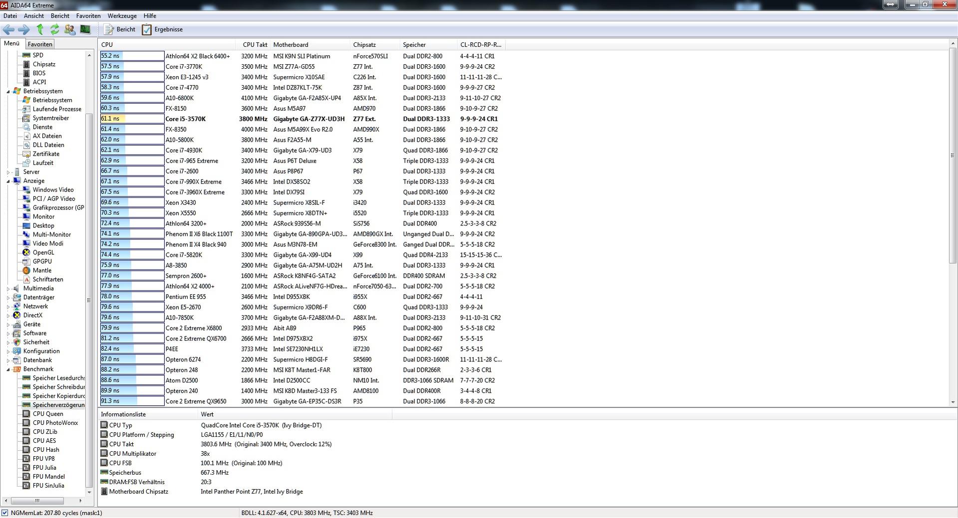958x518 pixels.
Task: Click the Wert column header
Action: tap(295, 414)
